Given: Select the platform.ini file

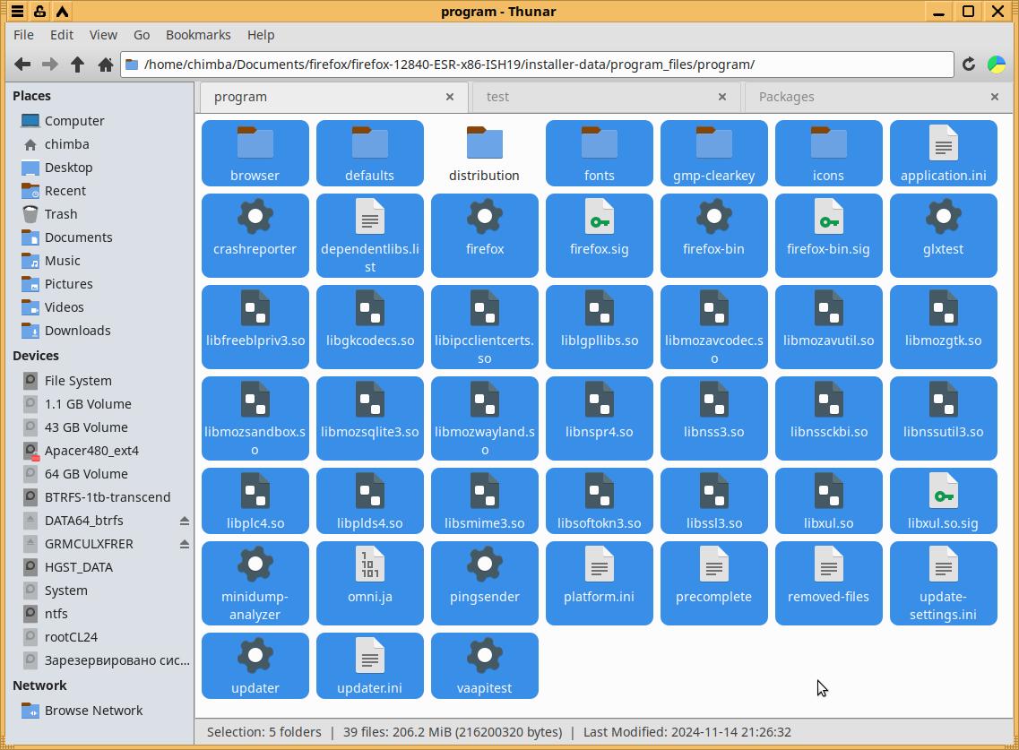Looking at the screenshot, I should 600,583.
